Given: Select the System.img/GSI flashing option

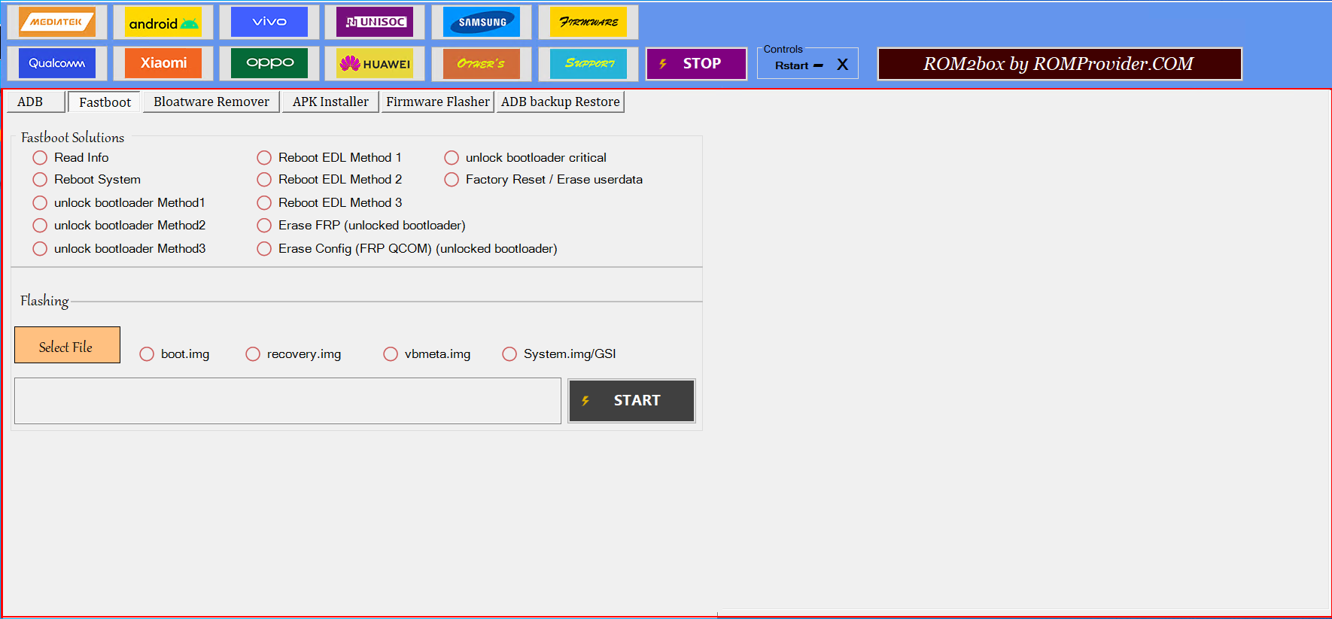Looking at the screenshot, I should coord(559,353).
